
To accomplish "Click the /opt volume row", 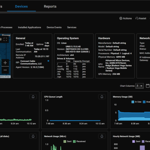I will (x=74, y=77).
